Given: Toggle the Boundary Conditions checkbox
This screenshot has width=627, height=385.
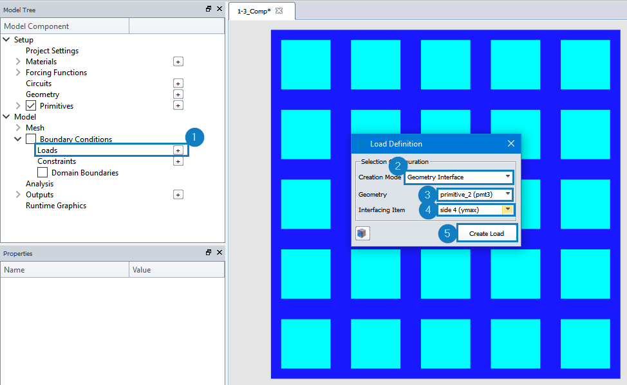Looking at the screenshot, I should [31, 139].
